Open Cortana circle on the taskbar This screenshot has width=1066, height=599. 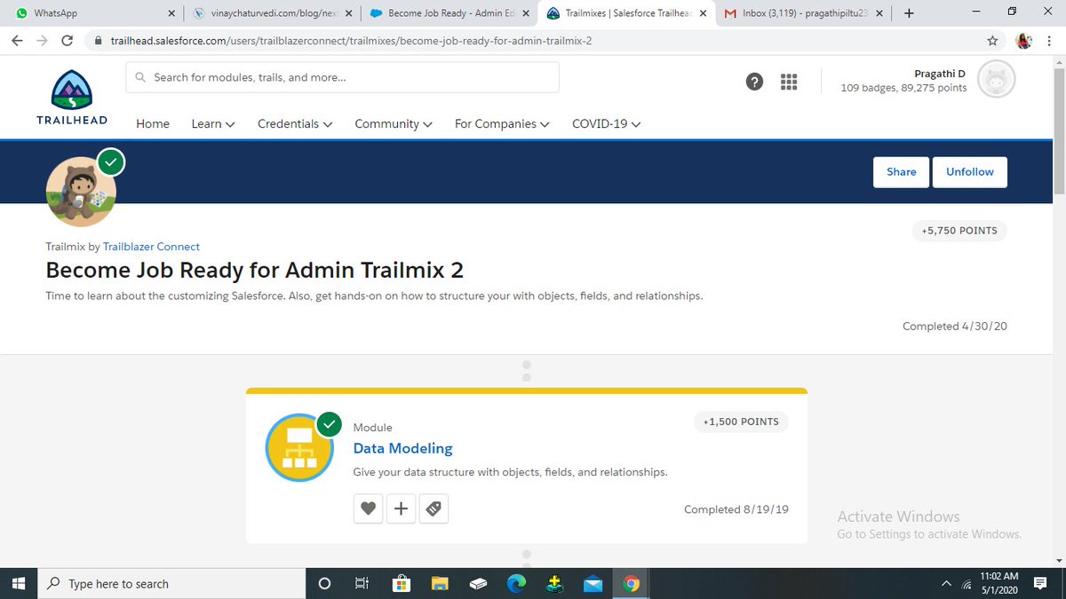[x=324, y=583]
